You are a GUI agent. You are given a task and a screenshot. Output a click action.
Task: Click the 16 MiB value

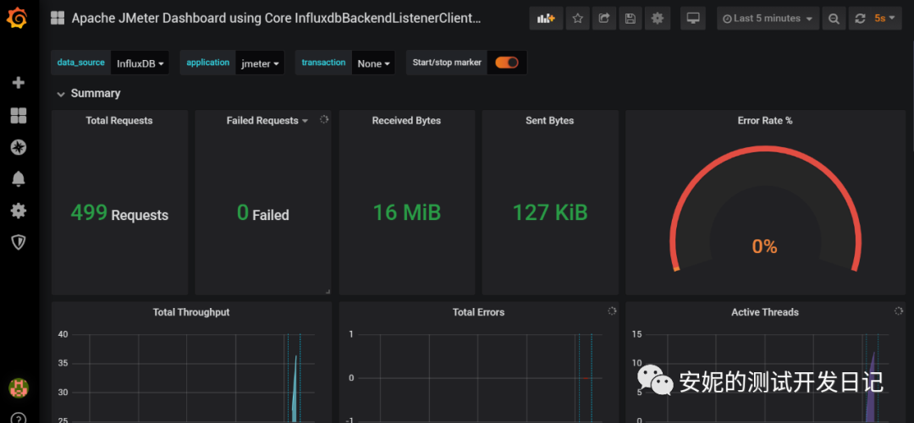pyautogui.click(x=407, y=212)
